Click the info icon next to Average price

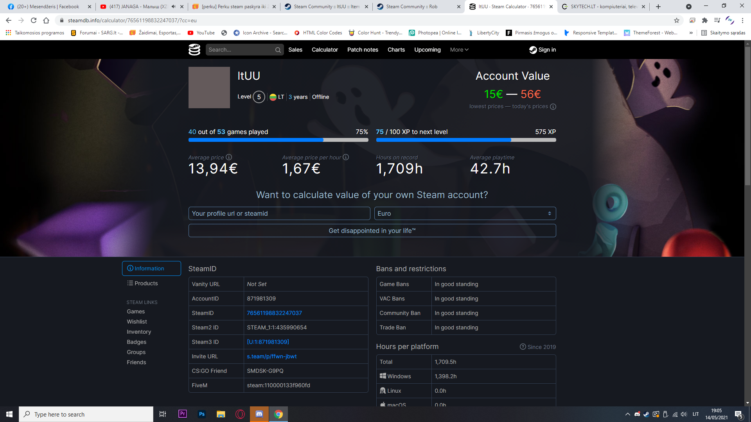point(229,157)
